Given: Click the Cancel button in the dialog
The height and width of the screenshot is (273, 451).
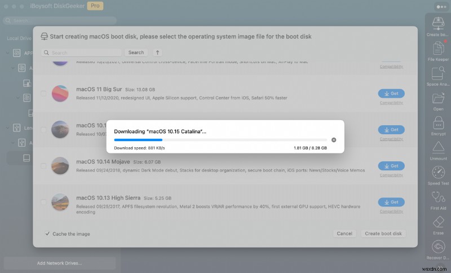Looking at the screenshot, I should click(344, 234).
